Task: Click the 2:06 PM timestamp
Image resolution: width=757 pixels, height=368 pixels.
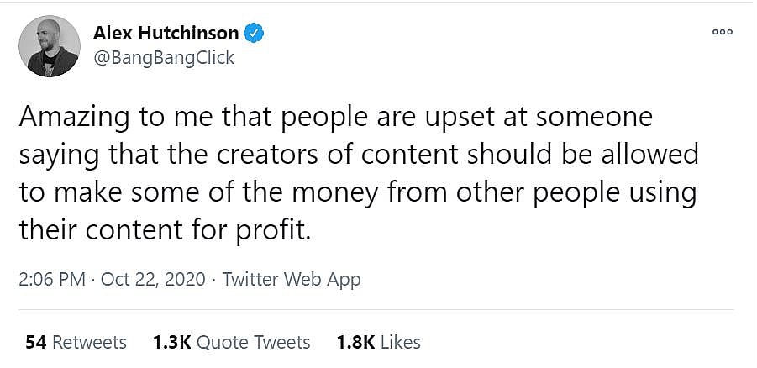Action: pyautogui.click(x=51, y=280)
